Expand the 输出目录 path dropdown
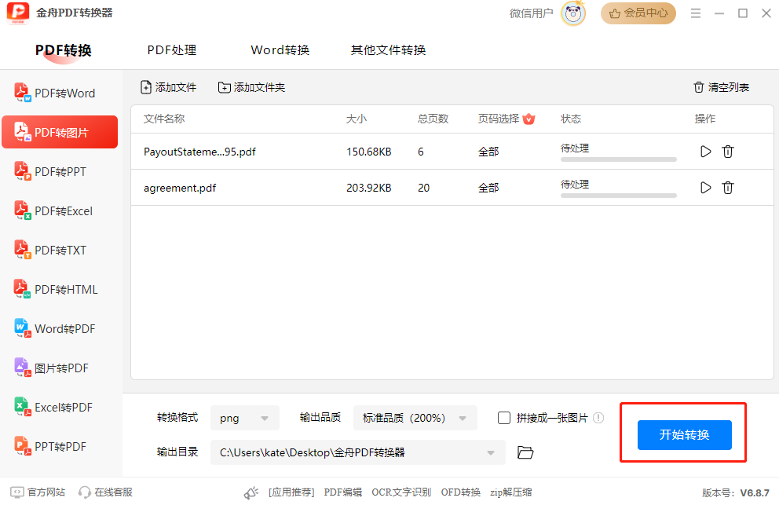Viewport: 779px width, 505px height. pos(492,452)
